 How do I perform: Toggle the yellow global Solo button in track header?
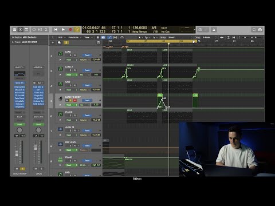[x=66, y=42]
